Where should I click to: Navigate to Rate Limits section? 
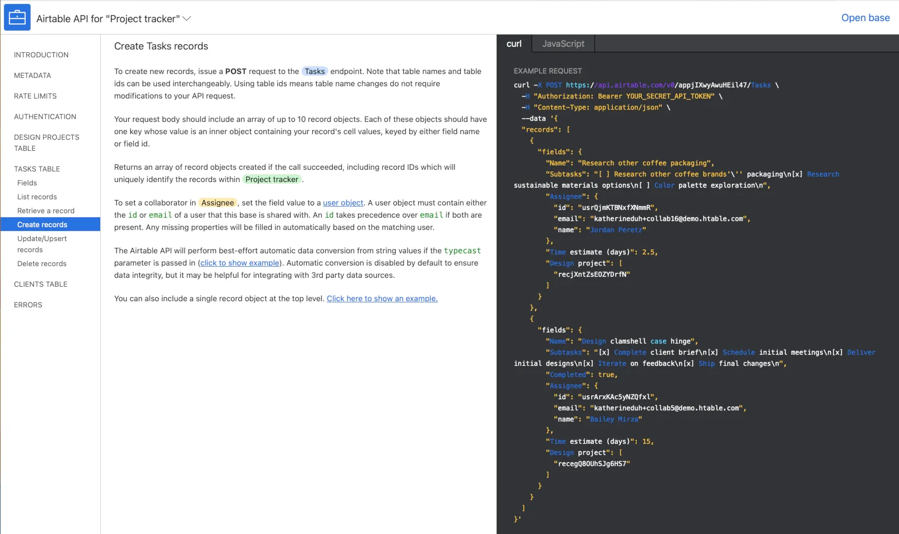click(x=35, y=96)
